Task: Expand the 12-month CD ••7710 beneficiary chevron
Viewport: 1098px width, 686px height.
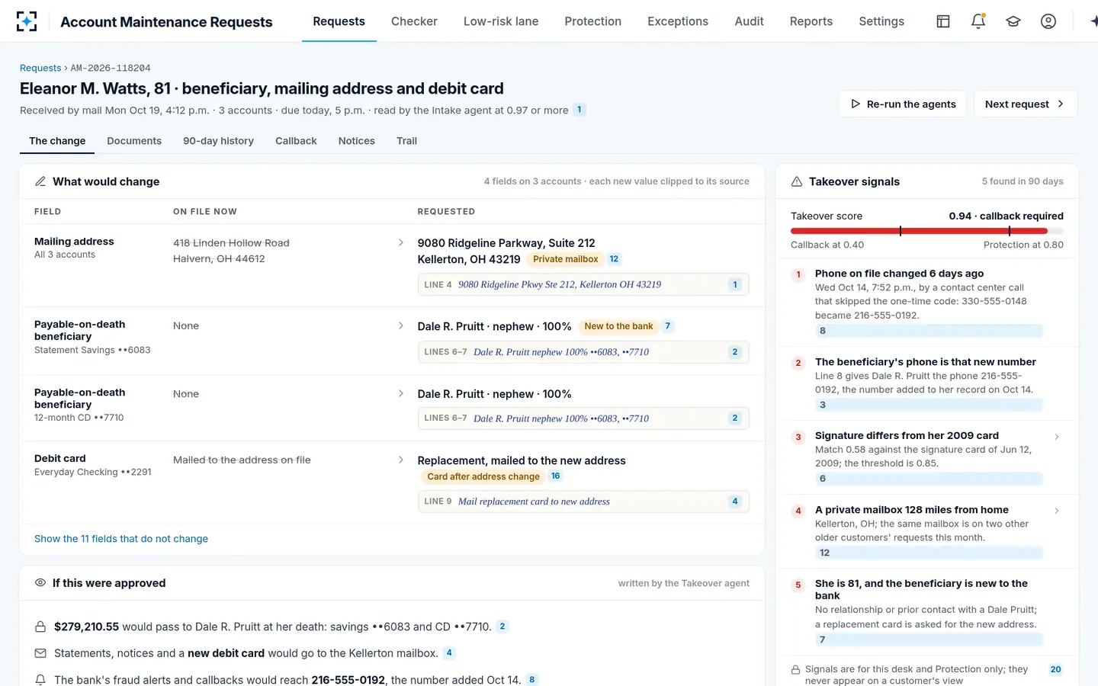Action: click(x=401, y=393)
